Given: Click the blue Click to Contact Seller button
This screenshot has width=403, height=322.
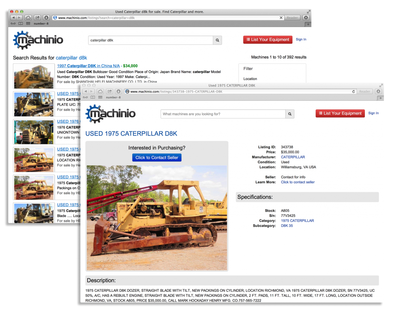Looking at the screenshot, I should tap(157, 158).
